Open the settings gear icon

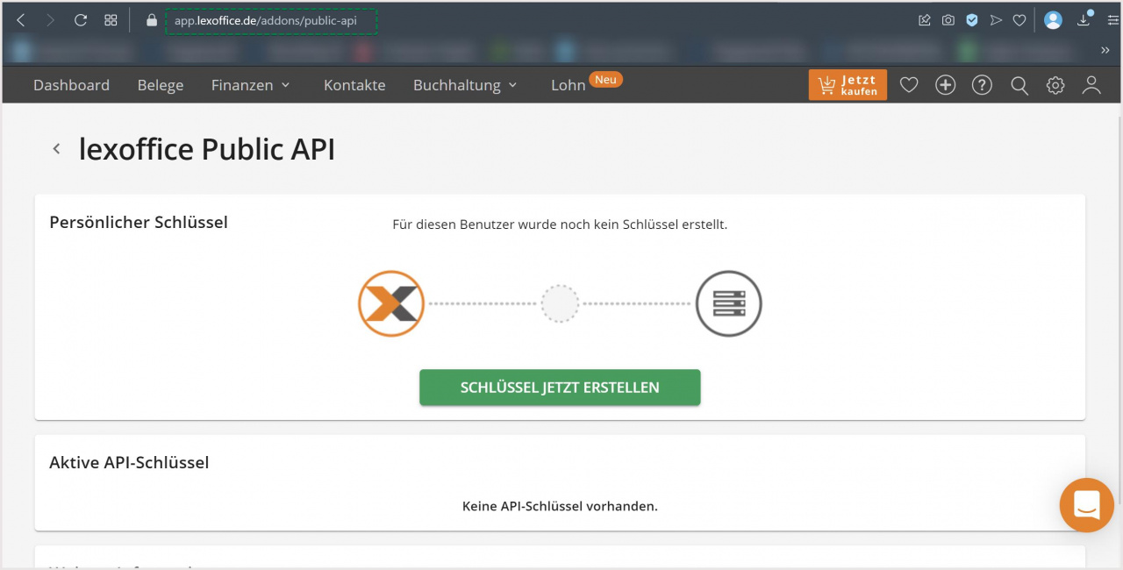(x=1055, y=85)
